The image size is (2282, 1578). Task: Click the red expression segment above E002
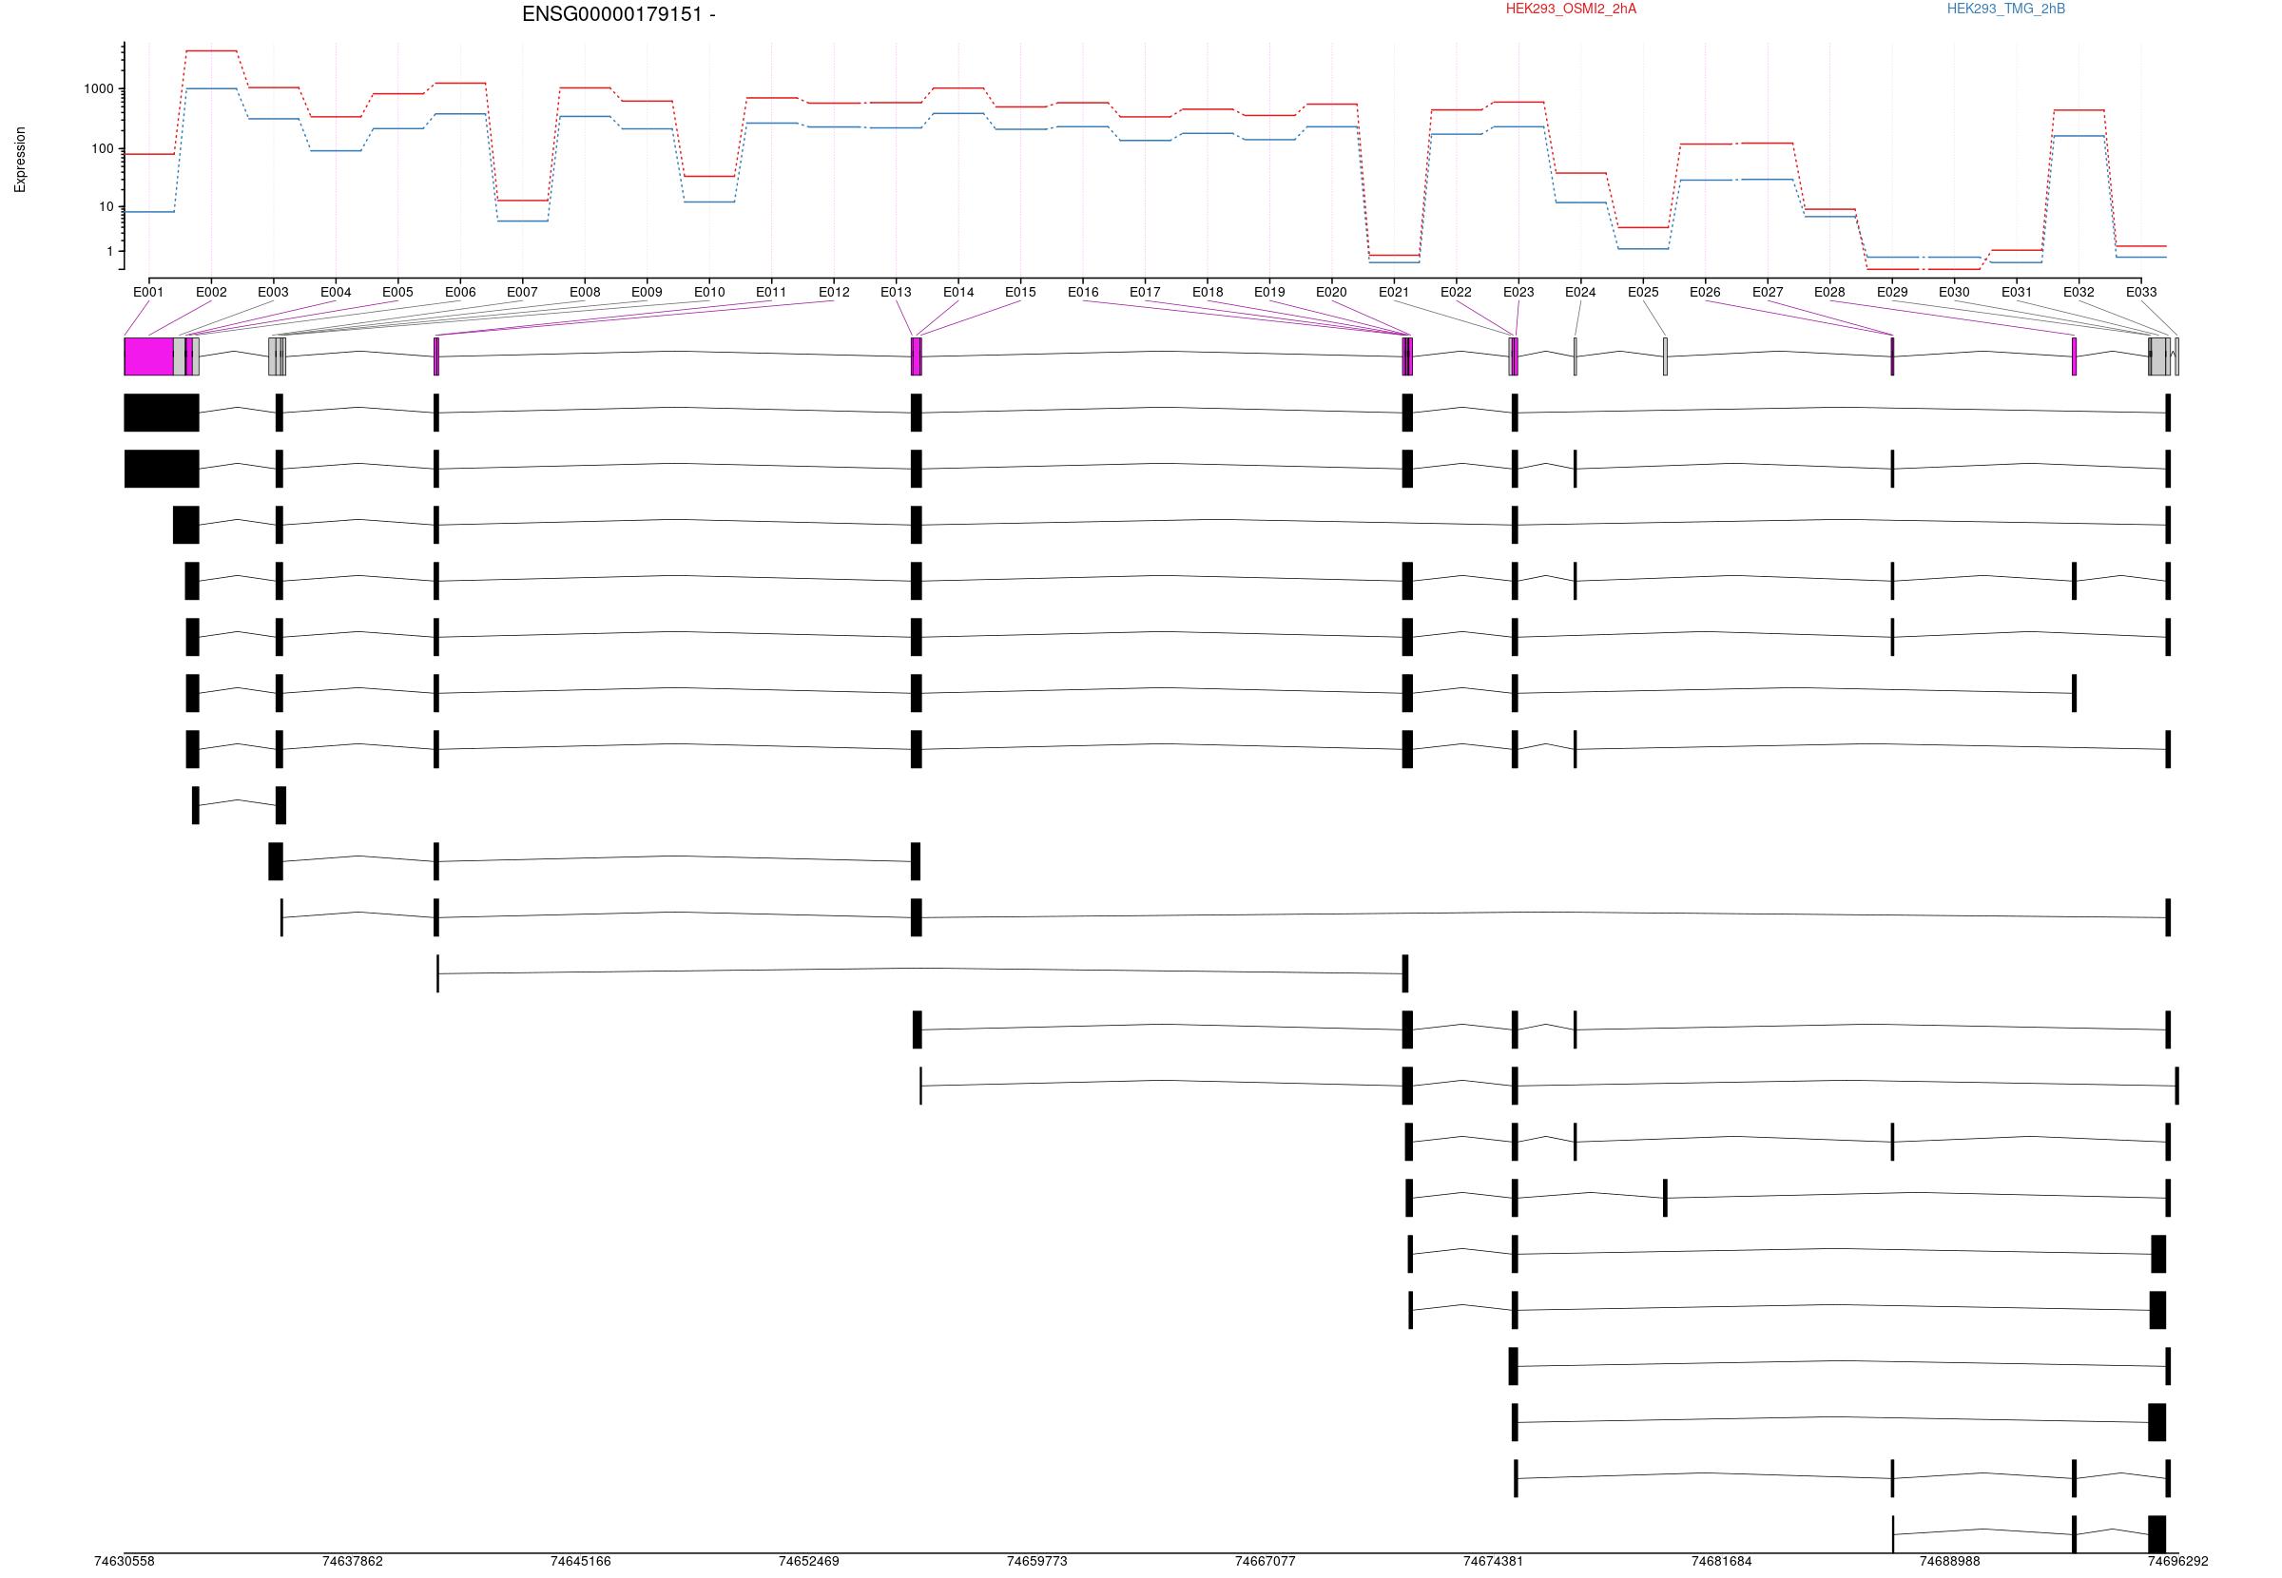tap(212, 50)
